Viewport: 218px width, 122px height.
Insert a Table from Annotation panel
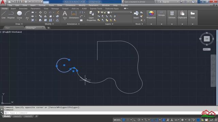click(81, 20)
